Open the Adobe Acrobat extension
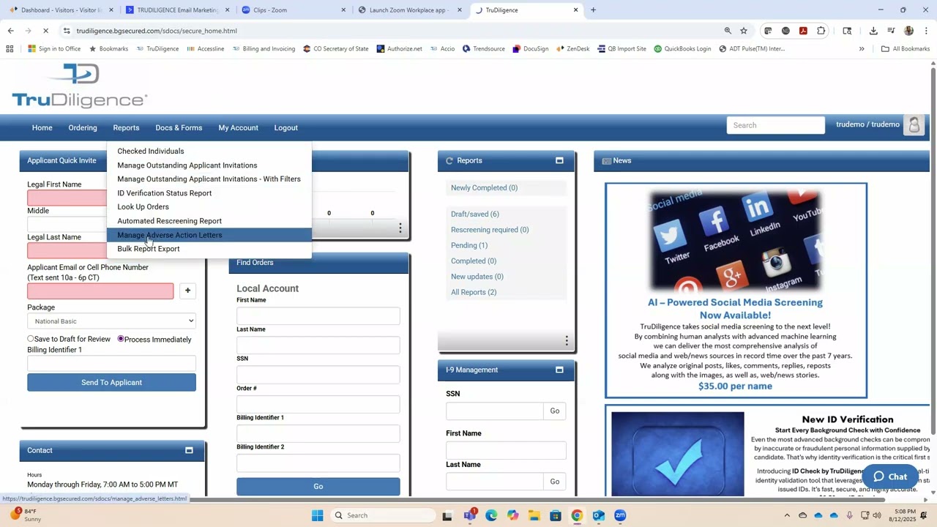The height and width of the screenshot is (527, 937). coord(803,31)
